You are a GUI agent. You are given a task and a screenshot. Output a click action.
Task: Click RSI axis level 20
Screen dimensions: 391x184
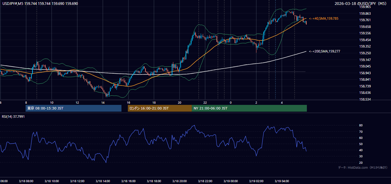pyautogui.click(x=361, y=163)
